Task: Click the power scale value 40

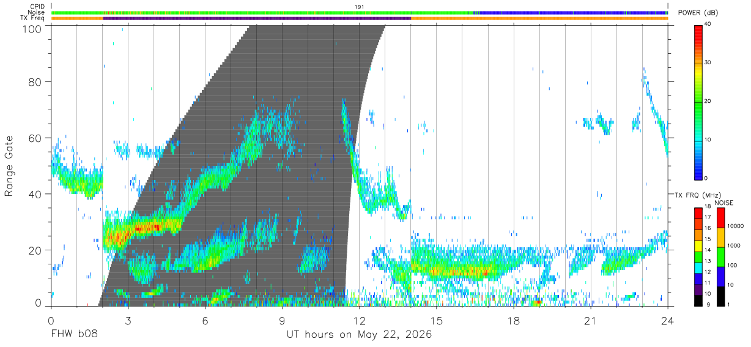Action: pyautogui.click(x=708, y=24)
